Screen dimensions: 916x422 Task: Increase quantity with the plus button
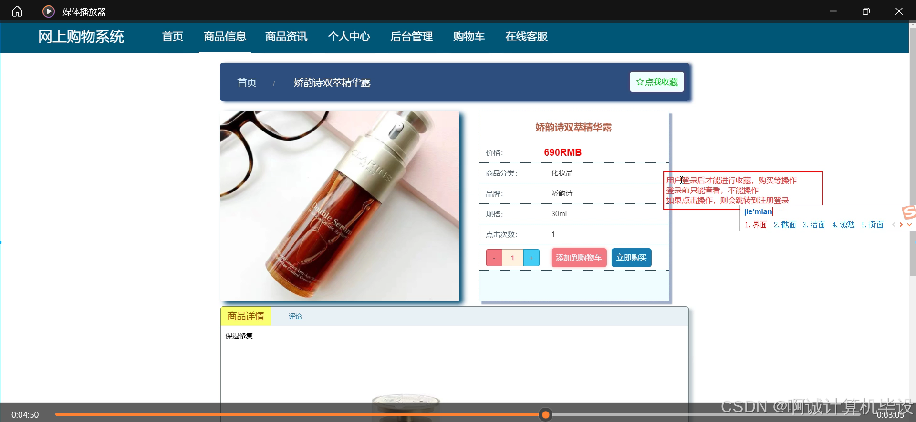[531, 258]
